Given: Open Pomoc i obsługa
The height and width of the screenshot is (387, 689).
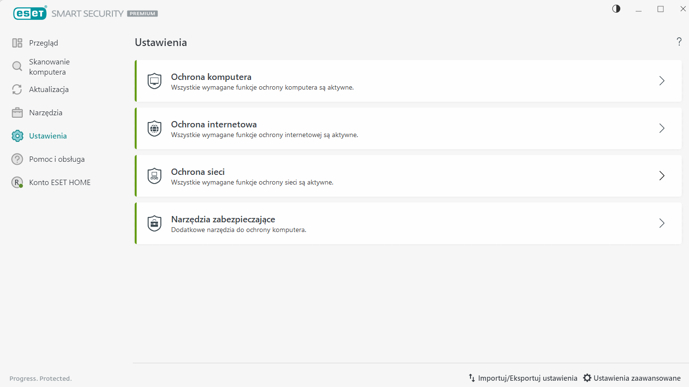Looking at the screenshot, I should (x=57, y=159).
